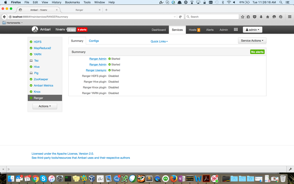
Task: Open the Bookmarks menu in the menu bar
Action: [x=72, y=2]
